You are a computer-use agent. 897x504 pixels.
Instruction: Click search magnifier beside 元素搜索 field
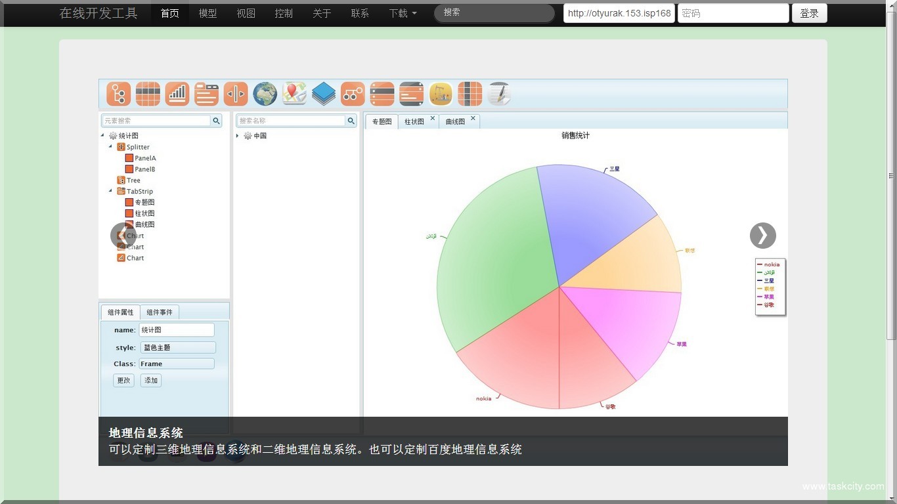click(216, 121)
